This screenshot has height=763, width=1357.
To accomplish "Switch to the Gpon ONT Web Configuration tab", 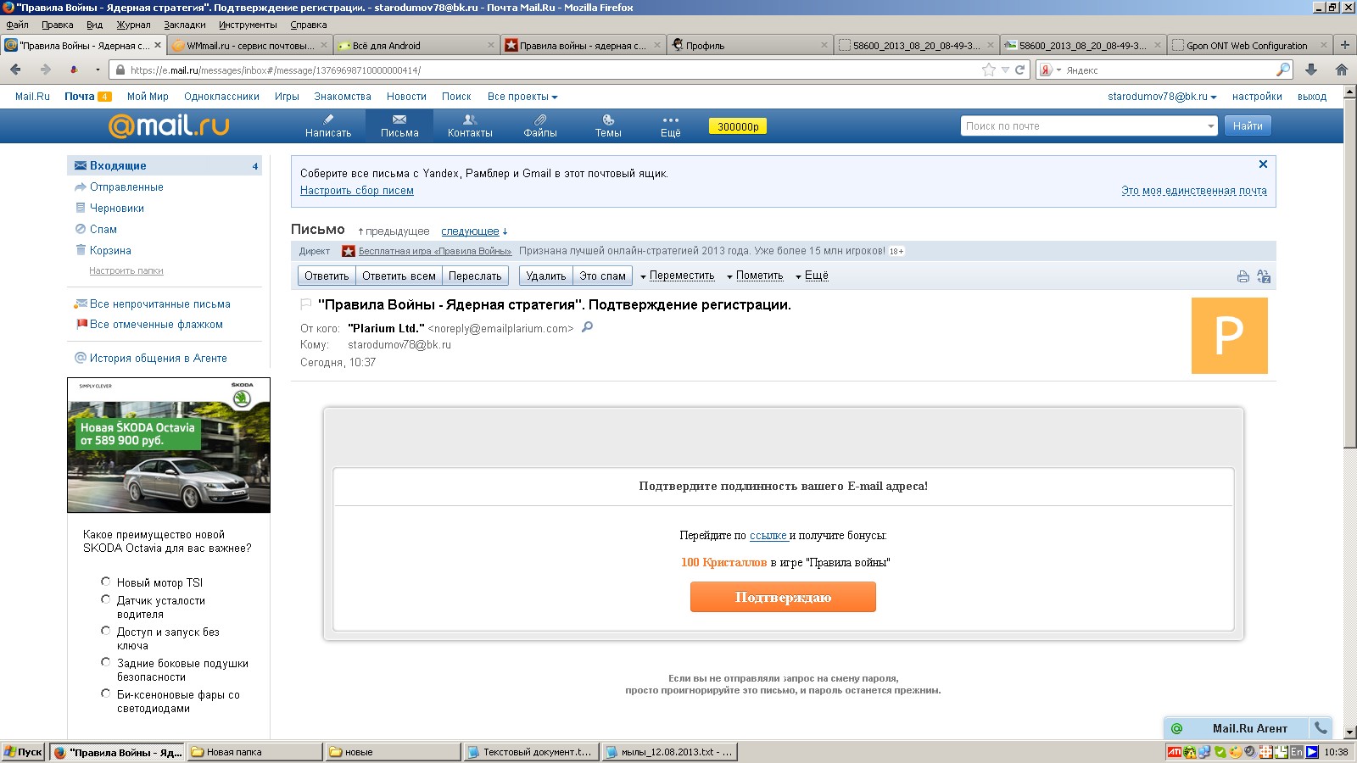I will pyautogui.click(x=1249, y=45).
